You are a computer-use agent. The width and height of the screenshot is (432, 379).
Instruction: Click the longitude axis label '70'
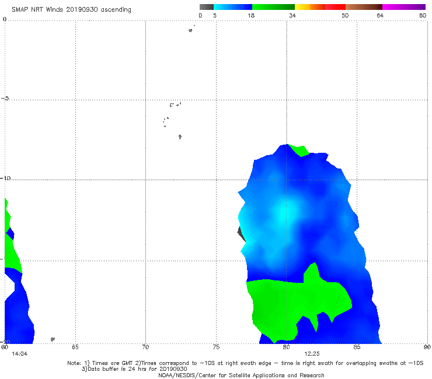tap(145, 347)
